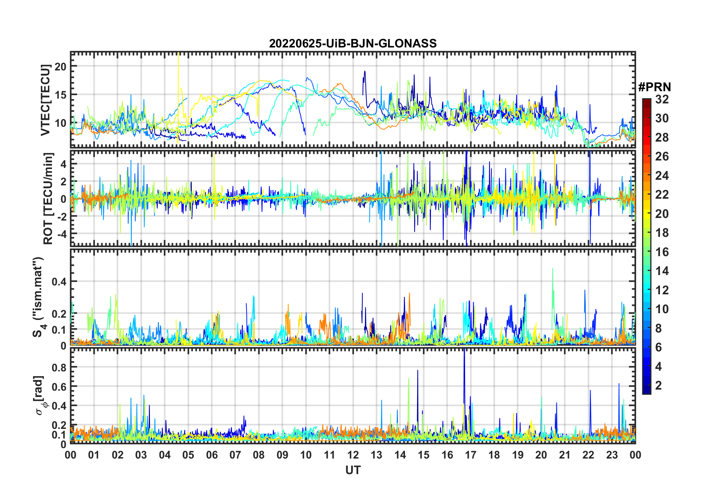Click the sigma-phi [rad] y-axis label
The image size is (706, 493).
tap(41, 395)
